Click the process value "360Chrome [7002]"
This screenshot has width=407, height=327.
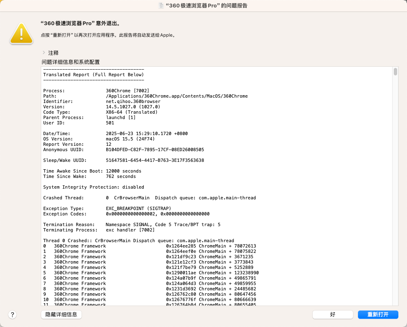127,91
